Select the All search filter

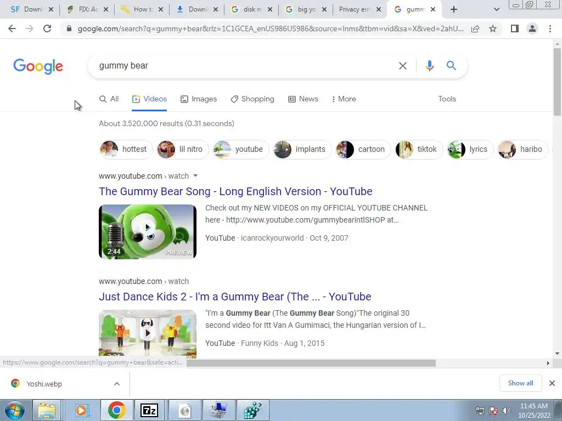109,99
